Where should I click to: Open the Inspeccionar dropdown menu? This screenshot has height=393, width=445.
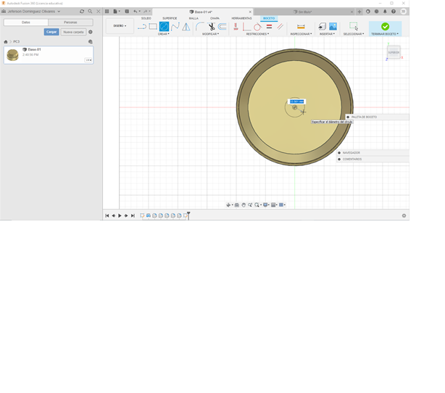click(x=301, y=34)
